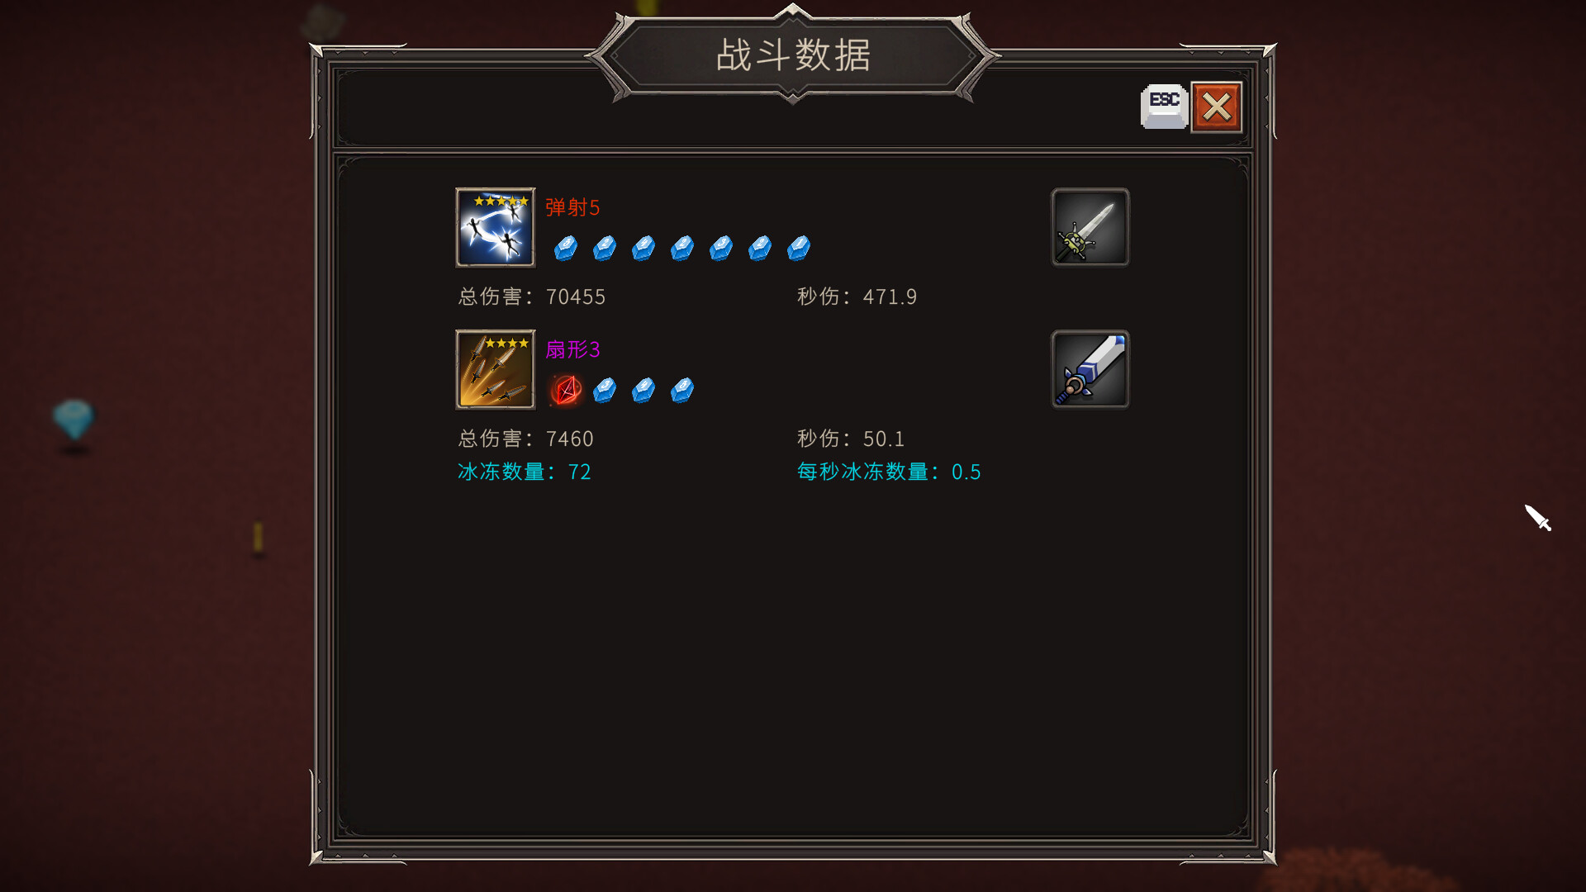Click the 战斗数据 title banner
The image size is (1586, 892).
tap(793, 55)
